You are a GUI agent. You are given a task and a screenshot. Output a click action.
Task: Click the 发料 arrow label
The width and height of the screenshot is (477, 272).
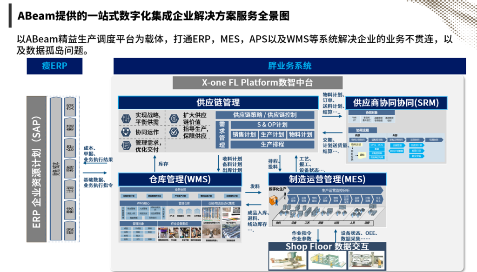click(255, 186)
